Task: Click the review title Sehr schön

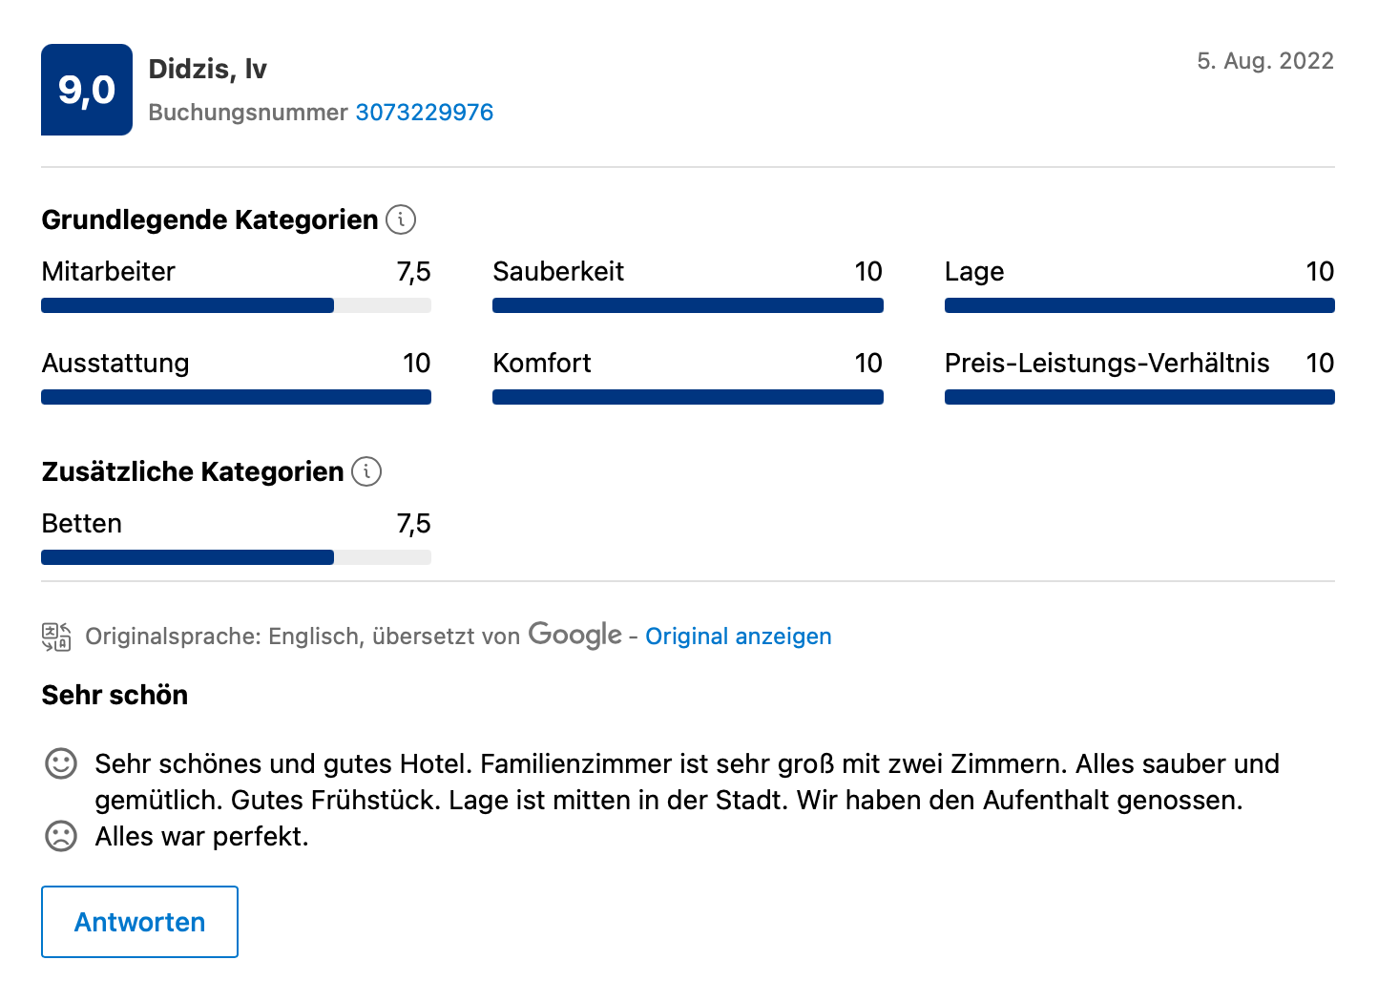Action: pos(115,695)
